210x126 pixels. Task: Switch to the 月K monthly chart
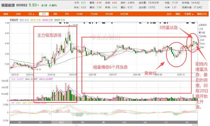point(67,14)
